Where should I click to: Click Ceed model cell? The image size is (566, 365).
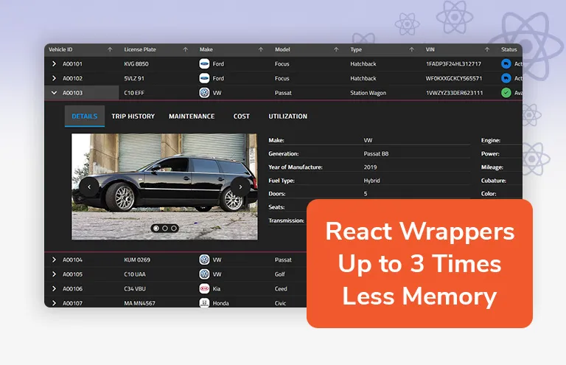pos(281,288)
